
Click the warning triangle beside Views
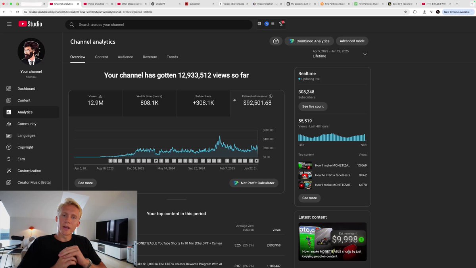point(100,96)
